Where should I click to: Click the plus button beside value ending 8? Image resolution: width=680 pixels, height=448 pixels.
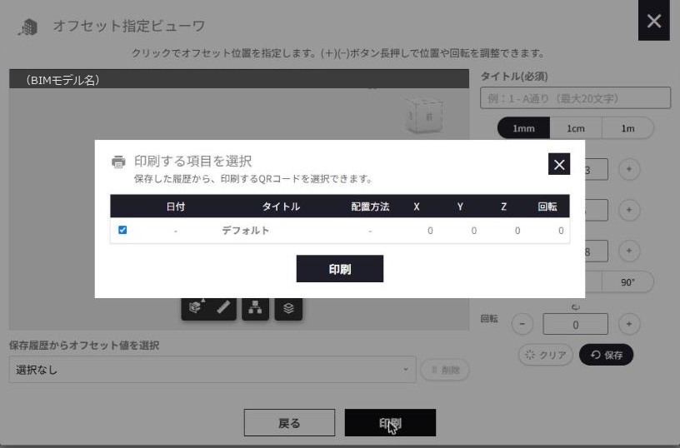coord(629,251)
